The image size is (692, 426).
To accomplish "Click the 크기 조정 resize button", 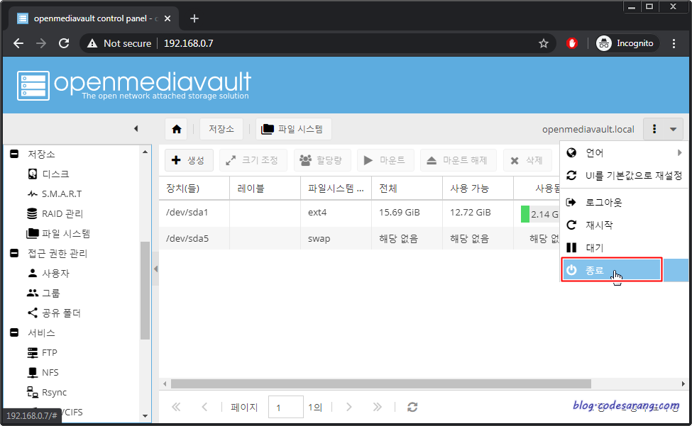I will [253, 160].
